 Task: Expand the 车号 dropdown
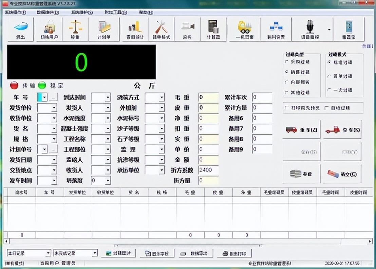(44, 97)
